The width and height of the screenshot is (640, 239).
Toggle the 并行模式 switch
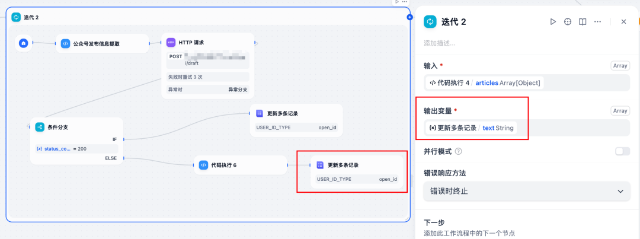pyautogui.click(x=622, y=152)
